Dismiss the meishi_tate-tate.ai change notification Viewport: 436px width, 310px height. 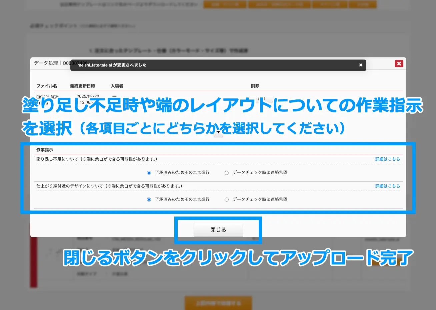coord(361,65)
